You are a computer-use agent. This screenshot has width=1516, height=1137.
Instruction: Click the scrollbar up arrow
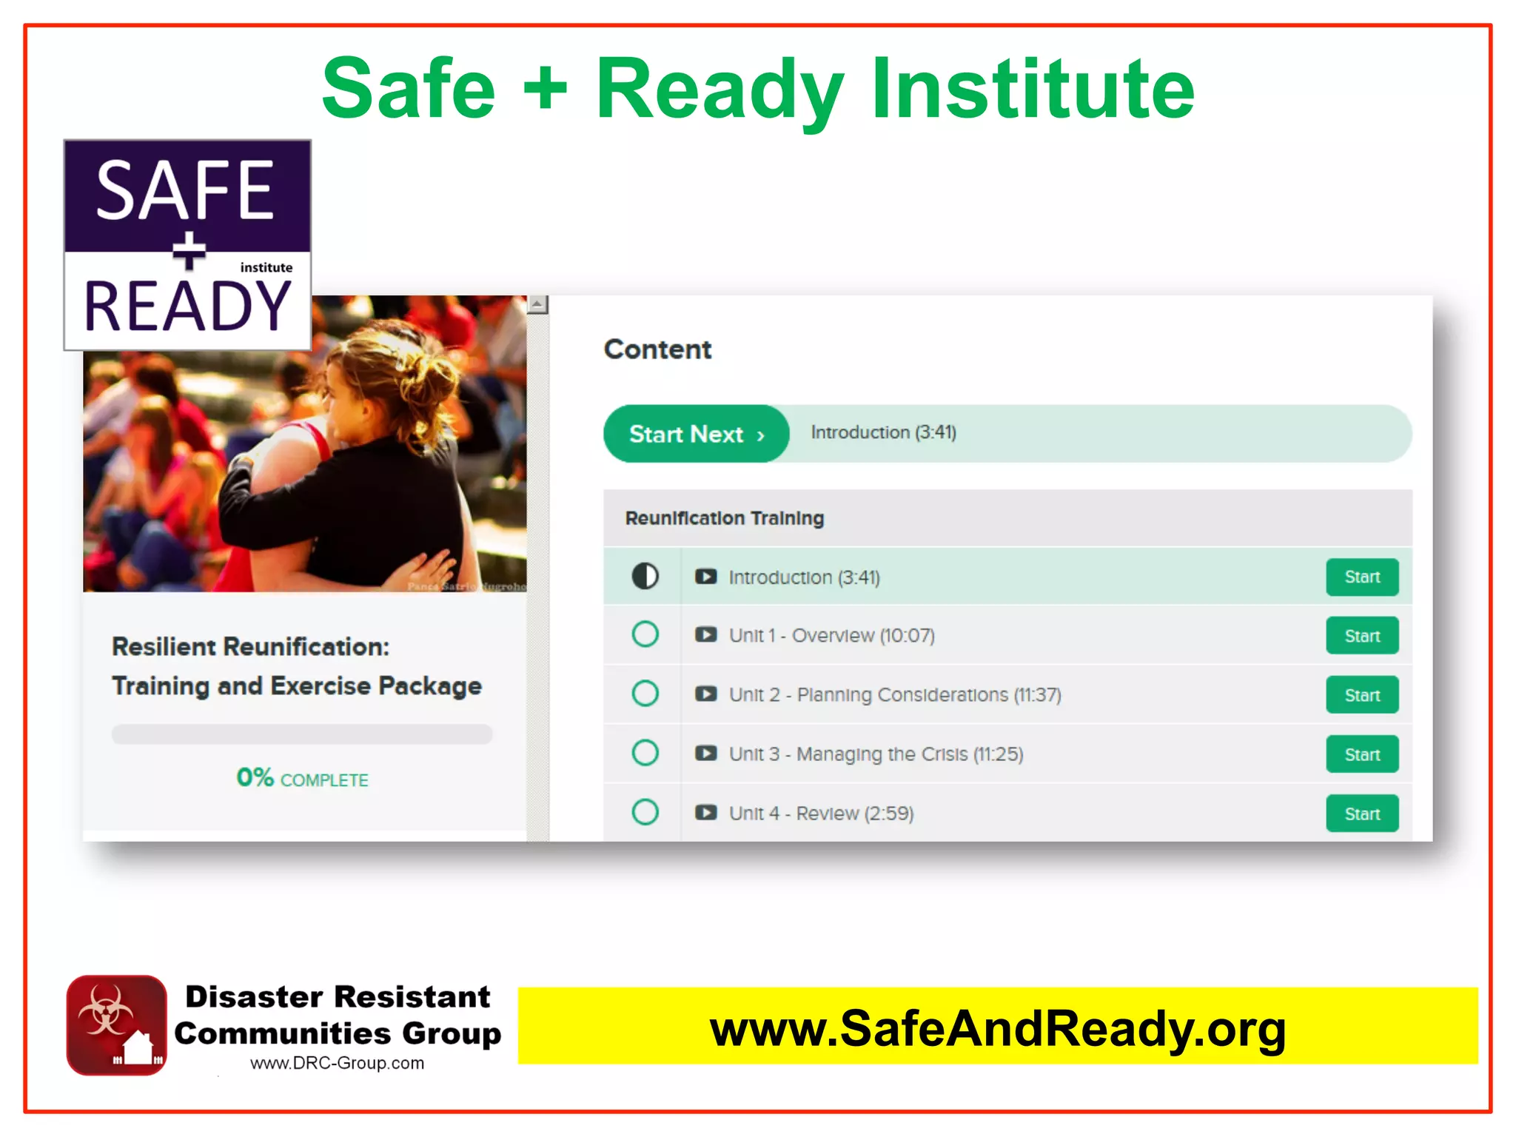click(x=538, y=304)
